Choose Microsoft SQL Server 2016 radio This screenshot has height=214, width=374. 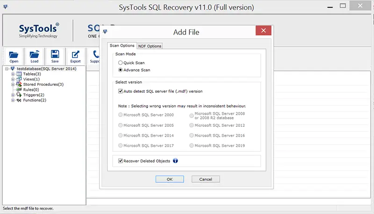[191, 135]
